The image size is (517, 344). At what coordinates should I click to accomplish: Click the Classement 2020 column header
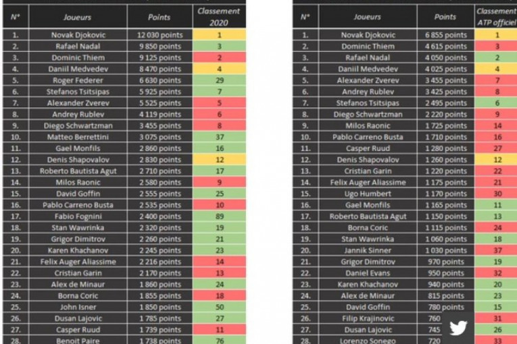(218, 17)
